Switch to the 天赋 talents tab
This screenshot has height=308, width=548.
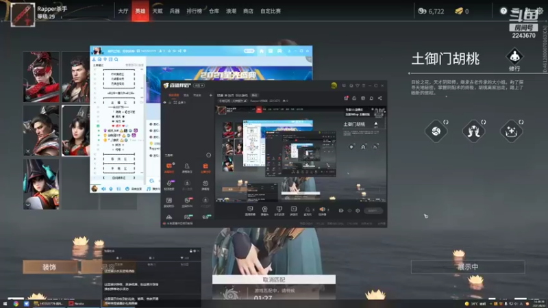158,11
